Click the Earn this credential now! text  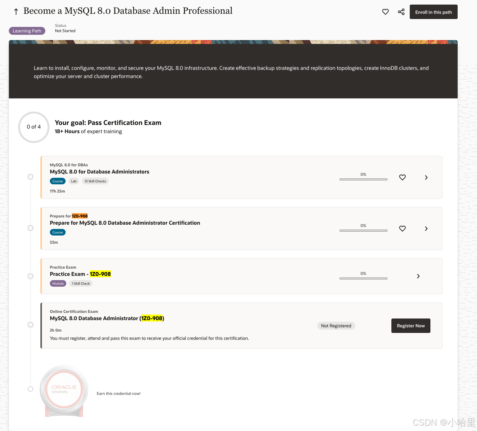[x=118, y=394]
